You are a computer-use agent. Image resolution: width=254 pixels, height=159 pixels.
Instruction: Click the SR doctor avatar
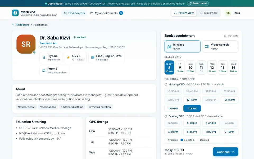(x=26, y=44)
